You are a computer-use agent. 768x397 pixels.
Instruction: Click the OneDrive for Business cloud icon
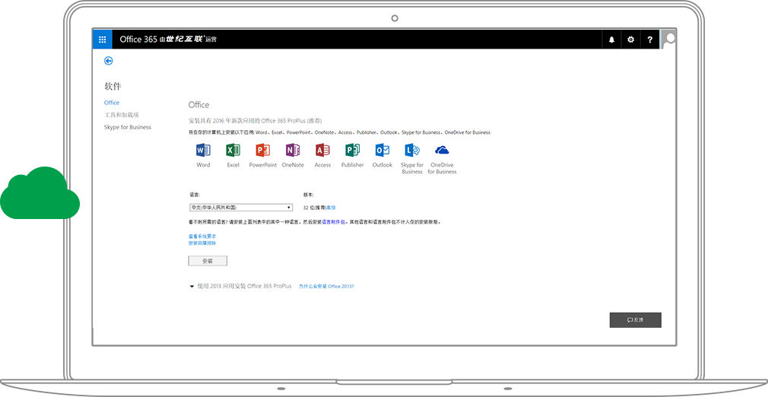pos(443,150)
